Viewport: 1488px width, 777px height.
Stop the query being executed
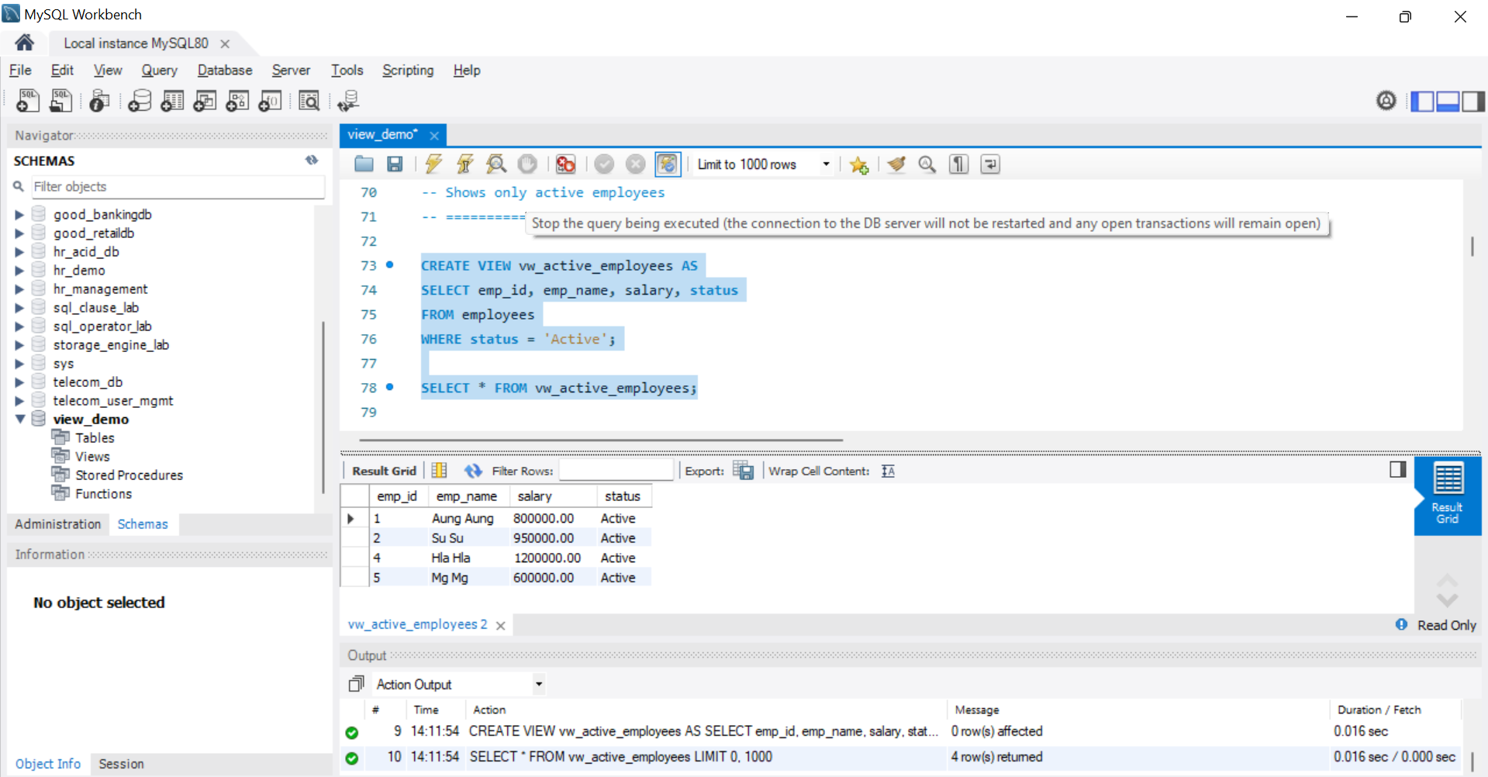527,164
